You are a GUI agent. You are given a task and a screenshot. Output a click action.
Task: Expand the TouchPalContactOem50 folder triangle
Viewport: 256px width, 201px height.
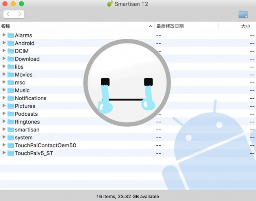click(4, 145)
